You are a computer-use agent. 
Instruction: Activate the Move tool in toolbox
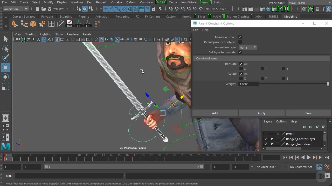coord(6,68)
